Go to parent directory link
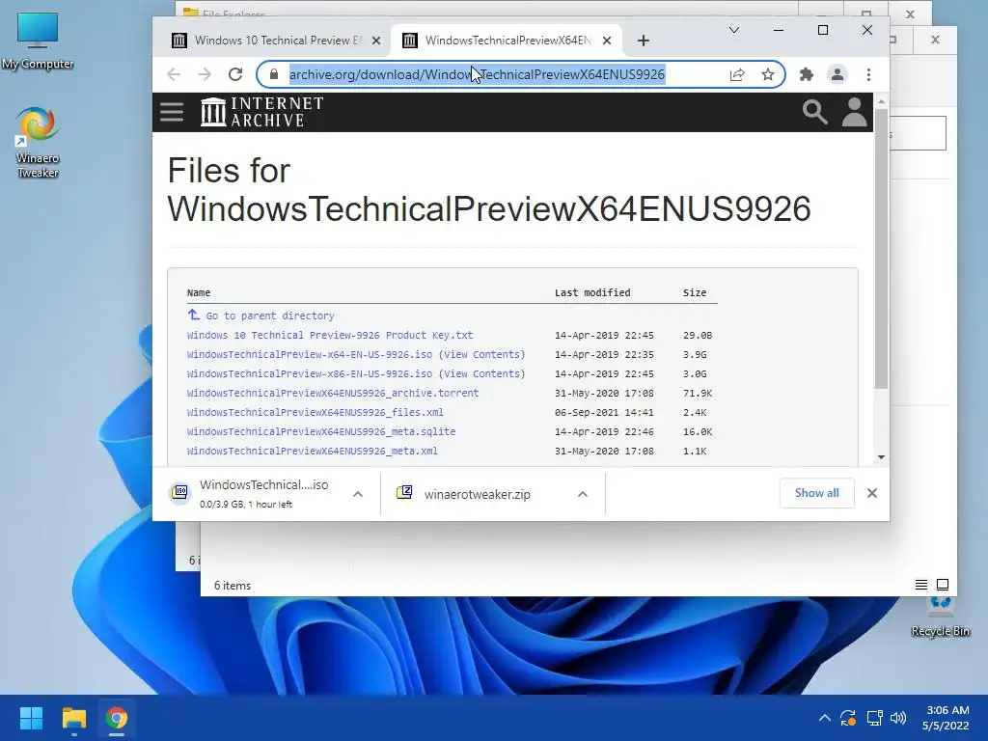This screenshot has height=741, width=988. [x=270, y=316]
